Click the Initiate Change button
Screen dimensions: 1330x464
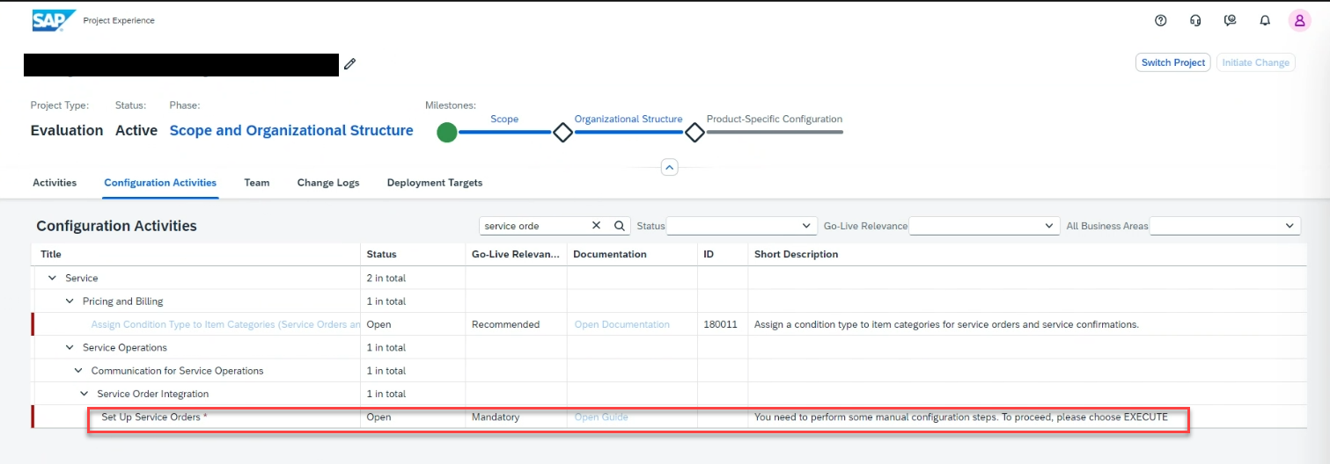pyautogui.click(x=1256, y=62)
